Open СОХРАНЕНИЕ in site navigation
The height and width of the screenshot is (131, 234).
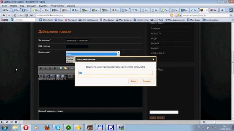pyautogui.click(x=158, y=53)
